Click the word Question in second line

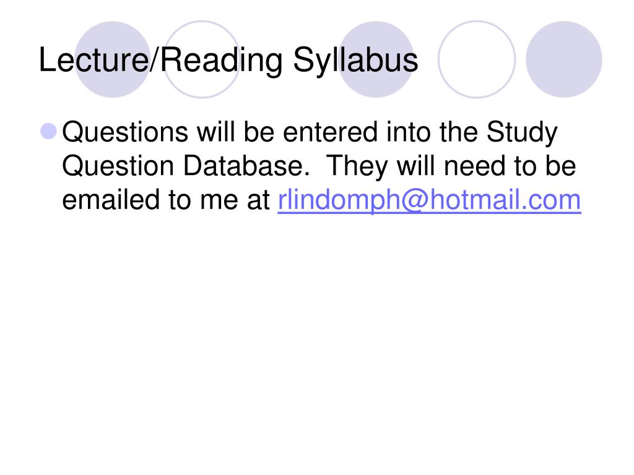point(118,166)
